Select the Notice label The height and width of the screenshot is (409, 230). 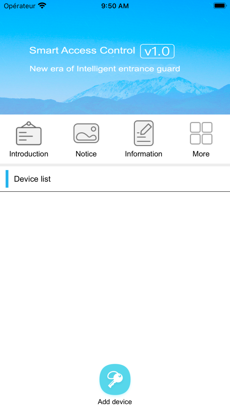(86, 154)
